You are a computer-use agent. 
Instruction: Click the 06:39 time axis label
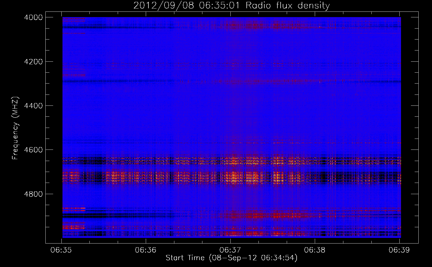point(399,250)
